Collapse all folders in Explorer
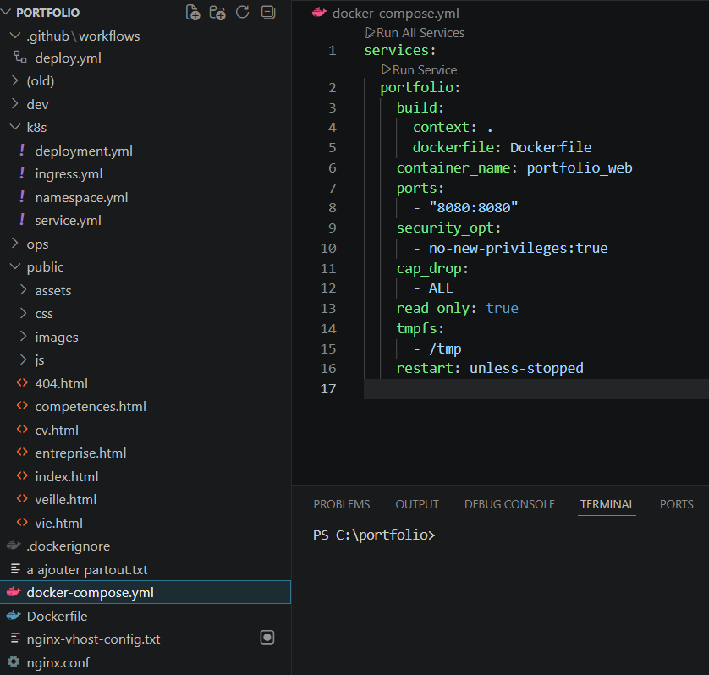 click(268, 12)
